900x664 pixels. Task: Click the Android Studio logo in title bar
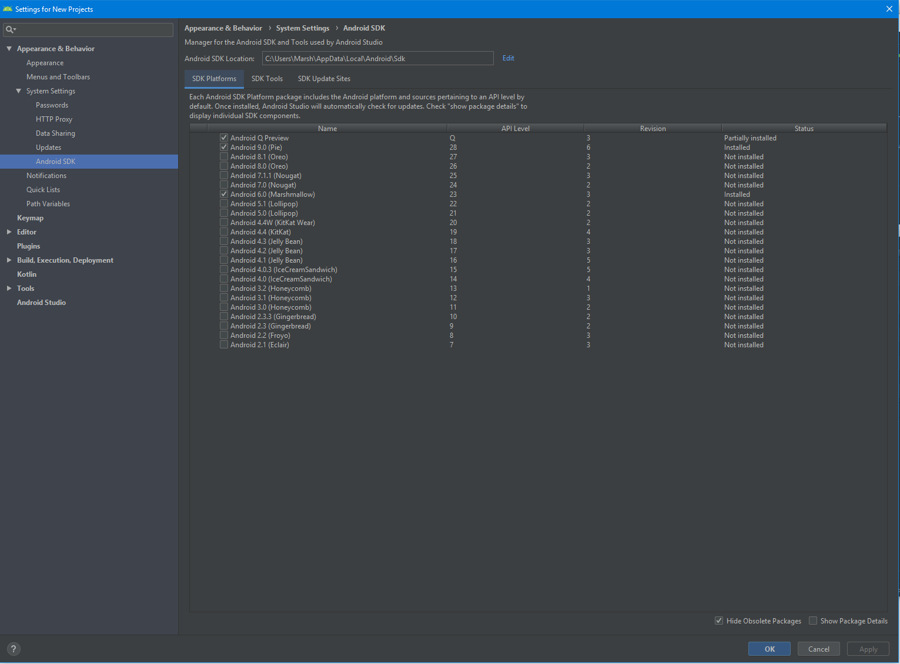point(8,9)
